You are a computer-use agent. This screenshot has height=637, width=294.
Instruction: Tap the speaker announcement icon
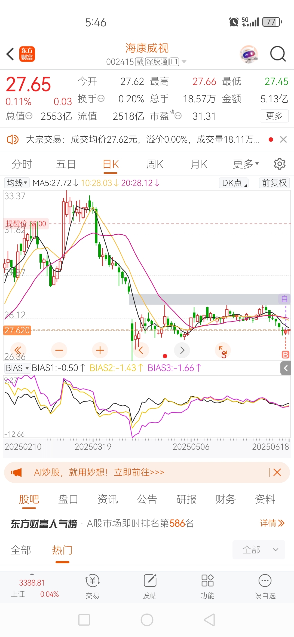pyautogui.click(x=13, y=140)
